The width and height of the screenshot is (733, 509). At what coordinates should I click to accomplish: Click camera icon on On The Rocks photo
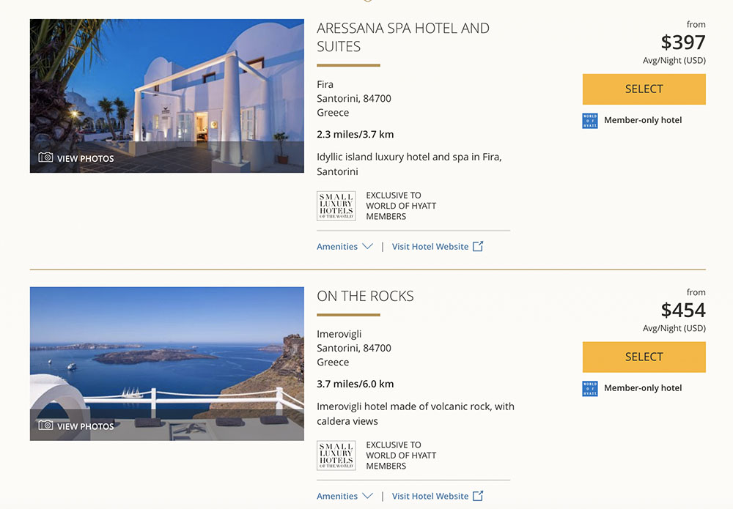(x=45, y=425)
